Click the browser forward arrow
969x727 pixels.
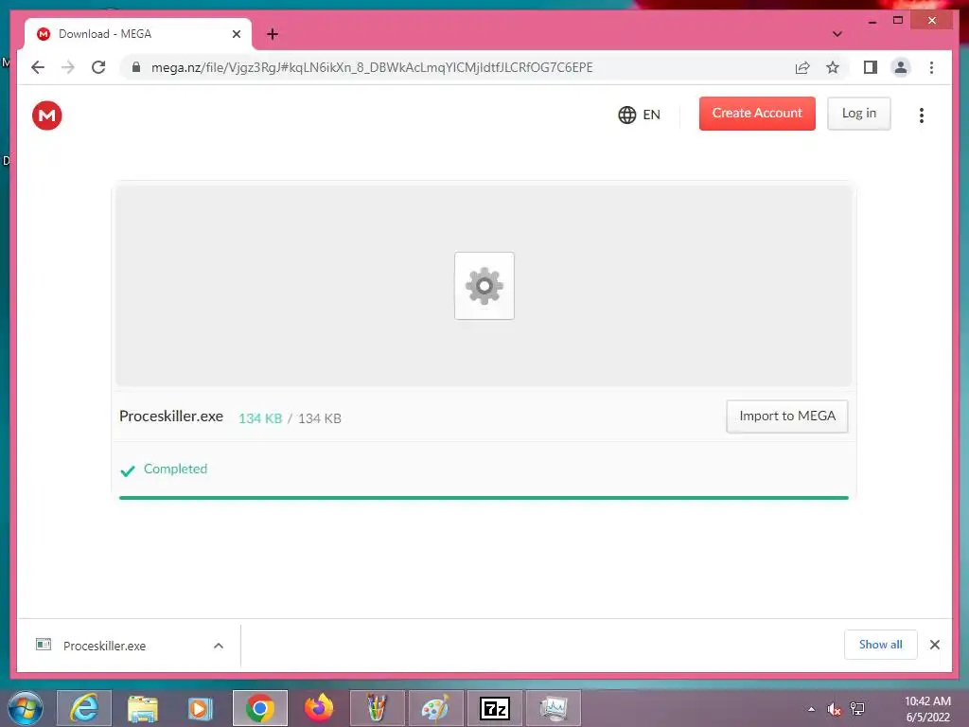pos(68,67)
